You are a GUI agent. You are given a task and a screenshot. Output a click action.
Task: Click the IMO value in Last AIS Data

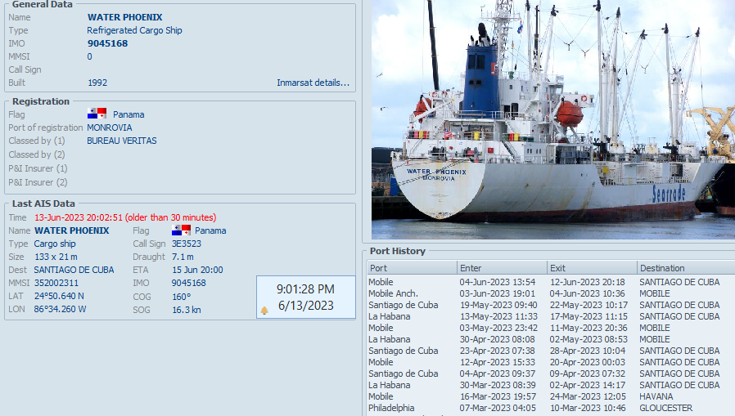point(188,283)
